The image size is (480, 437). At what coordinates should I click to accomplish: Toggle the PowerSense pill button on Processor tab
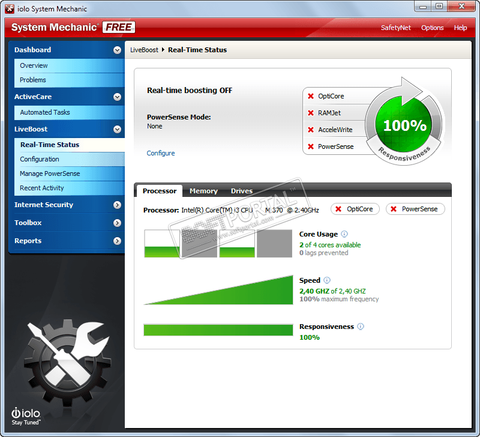coord(415,209)
